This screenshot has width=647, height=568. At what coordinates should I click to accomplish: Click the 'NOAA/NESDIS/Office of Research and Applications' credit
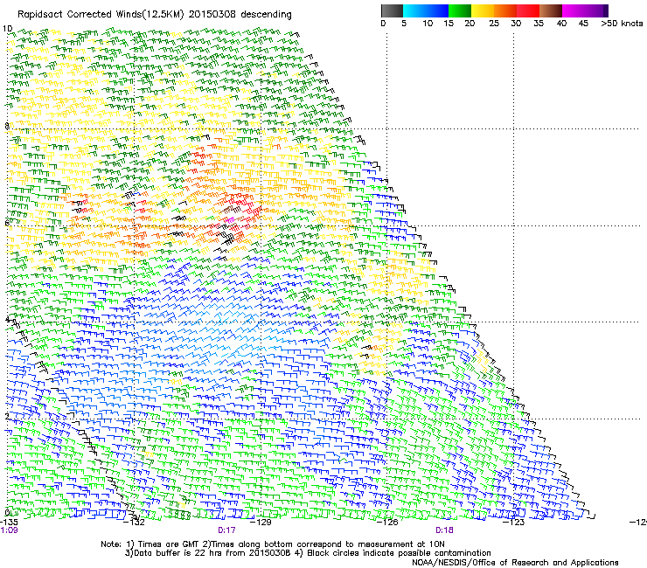pos(515,562)
